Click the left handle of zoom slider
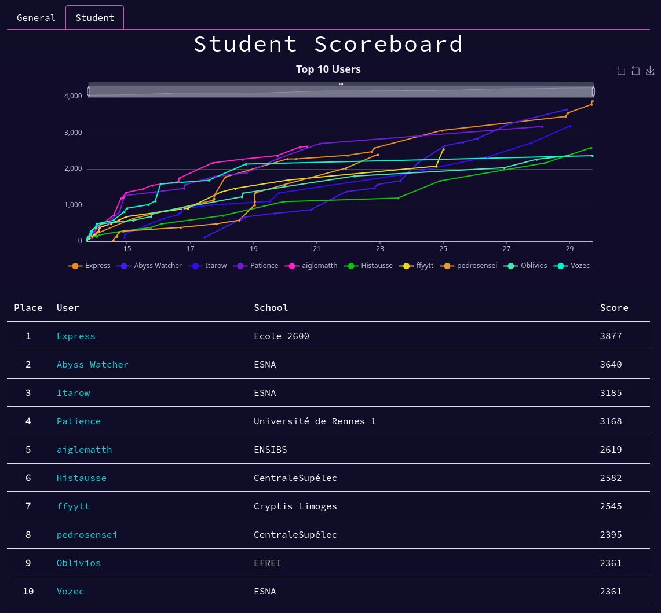Viewport: 661px width, 613px height. point(89,91)
